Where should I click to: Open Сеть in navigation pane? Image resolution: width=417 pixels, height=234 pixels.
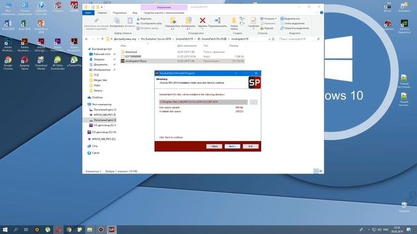[94, 146]
